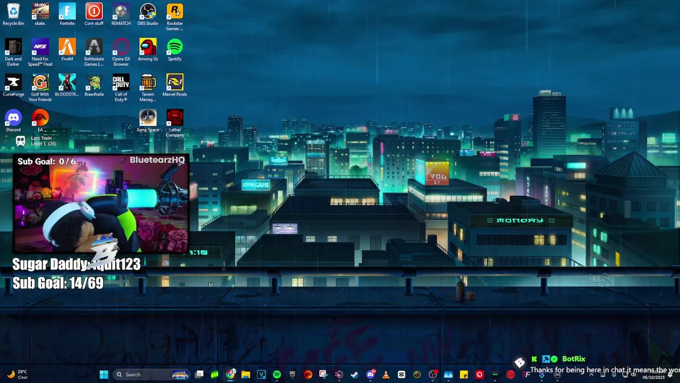Open the weather widget showing 29°C Clear
680x383 pixels.
tap(17, 374)
